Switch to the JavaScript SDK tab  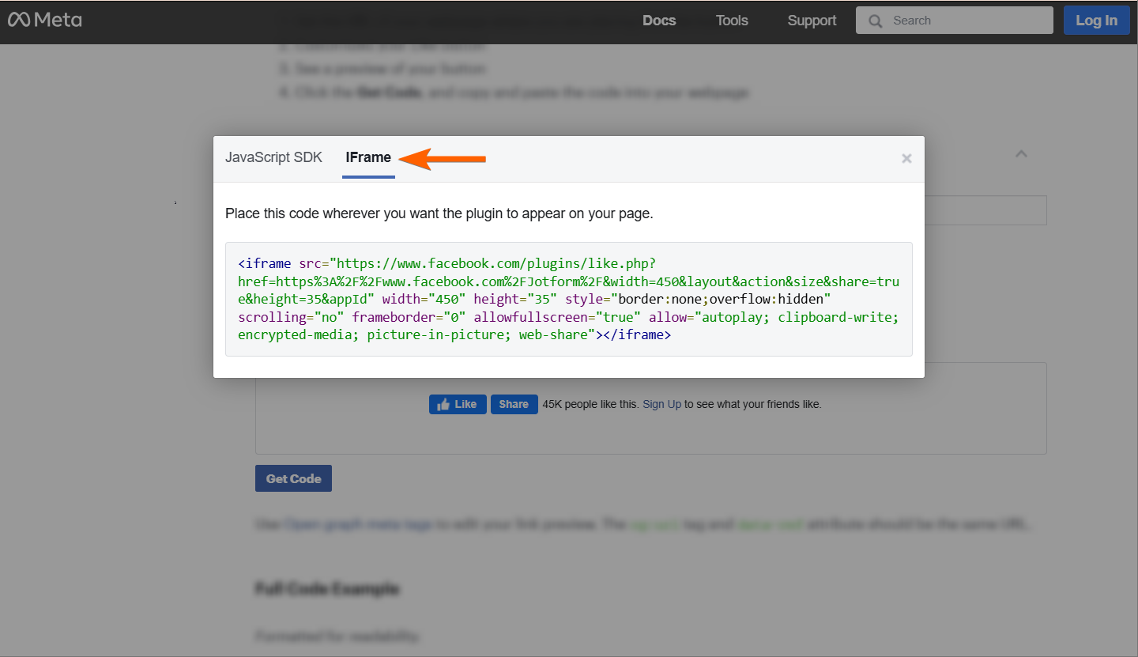click(274, 157)
